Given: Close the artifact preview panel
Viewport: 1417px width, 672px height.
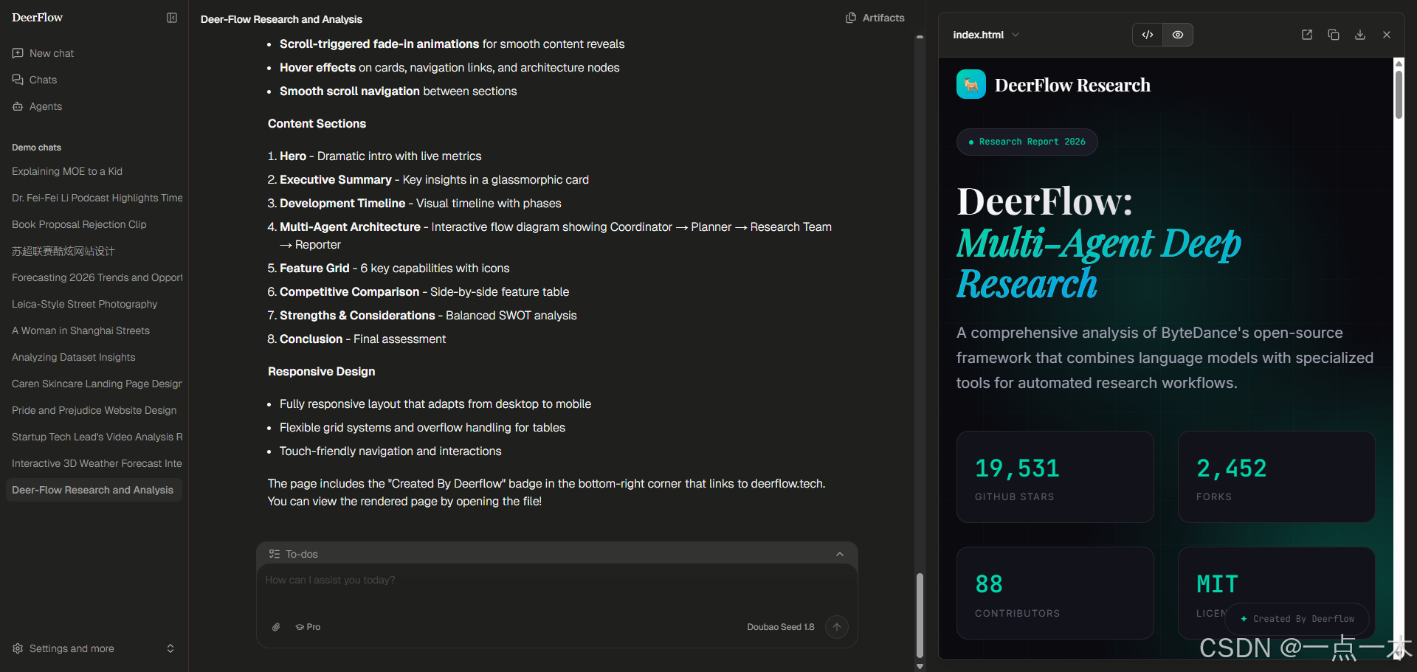Looking at the screenshot, I should tap(1387, 35).
